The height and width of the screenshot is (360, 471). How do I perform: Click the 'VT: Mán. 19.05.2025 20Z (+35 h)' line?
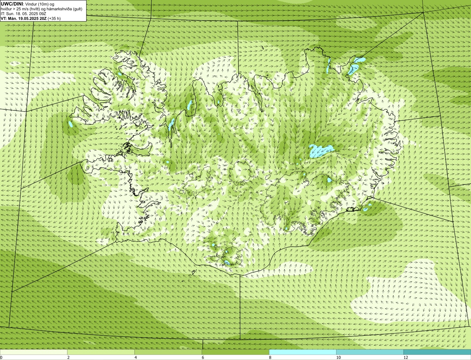(x=31, y=18)
